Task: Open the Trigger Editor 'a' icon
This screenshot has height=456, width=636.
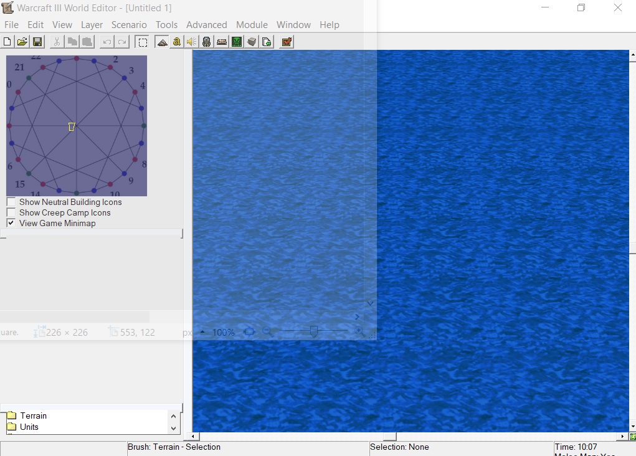Action: point(176,42)
